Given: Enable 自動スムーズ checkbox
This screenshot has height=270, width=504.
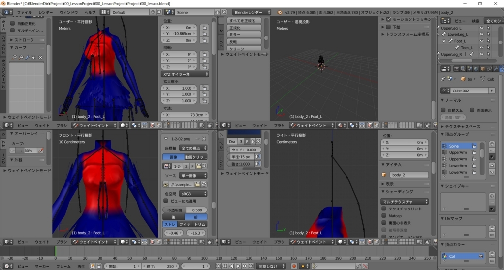Looking at the screenshot, I should point(443,110).
